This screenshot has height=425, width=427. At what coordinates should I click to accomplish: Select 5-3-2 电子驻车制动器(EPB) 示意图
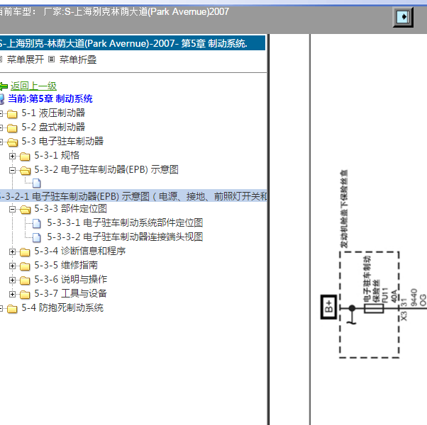pyautogui.click(x=106, y=170)
